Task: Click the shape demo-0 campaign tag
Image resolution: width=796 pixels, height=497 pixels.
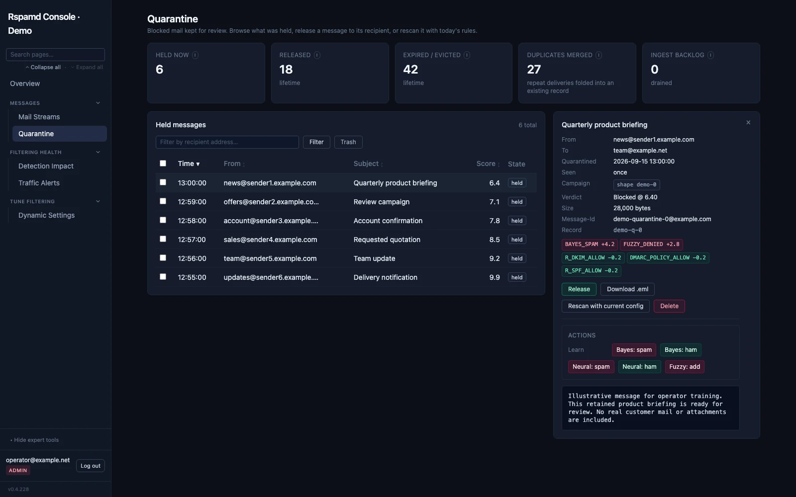Action: 636,185
